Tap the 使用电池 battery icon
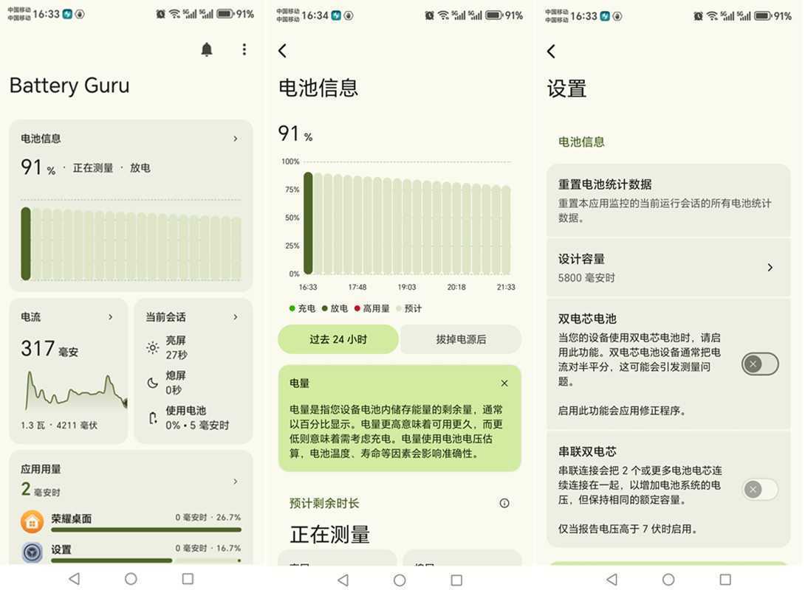Image resolution: width=805 pixels, height=590 pixels. pyautogui.click(x=152, y=417)
